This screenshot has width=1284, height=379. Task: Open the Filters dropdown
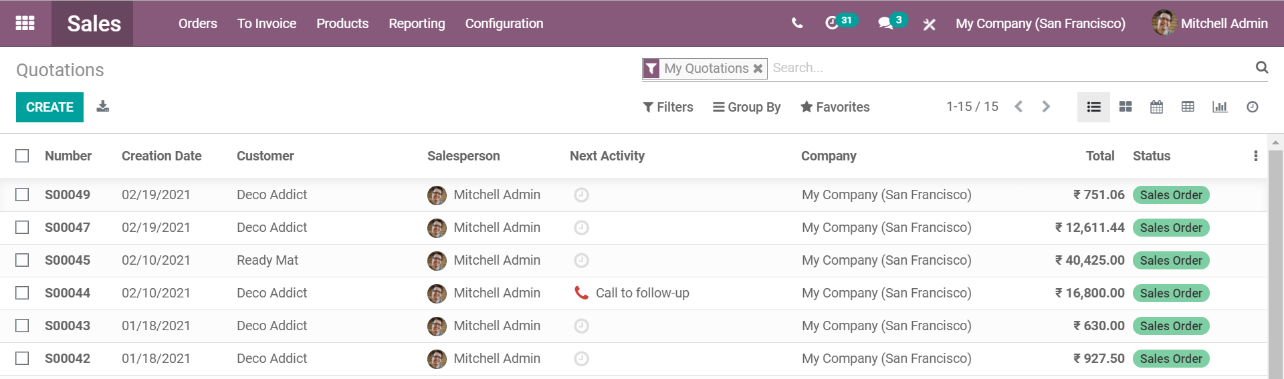click(x=667, y=107)
